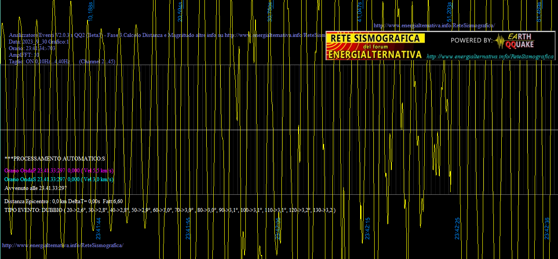This screenshot has height=259, width=558.
Task: Click the "Avvenuto alle 23.41.33:297" line
Action: 36,188
